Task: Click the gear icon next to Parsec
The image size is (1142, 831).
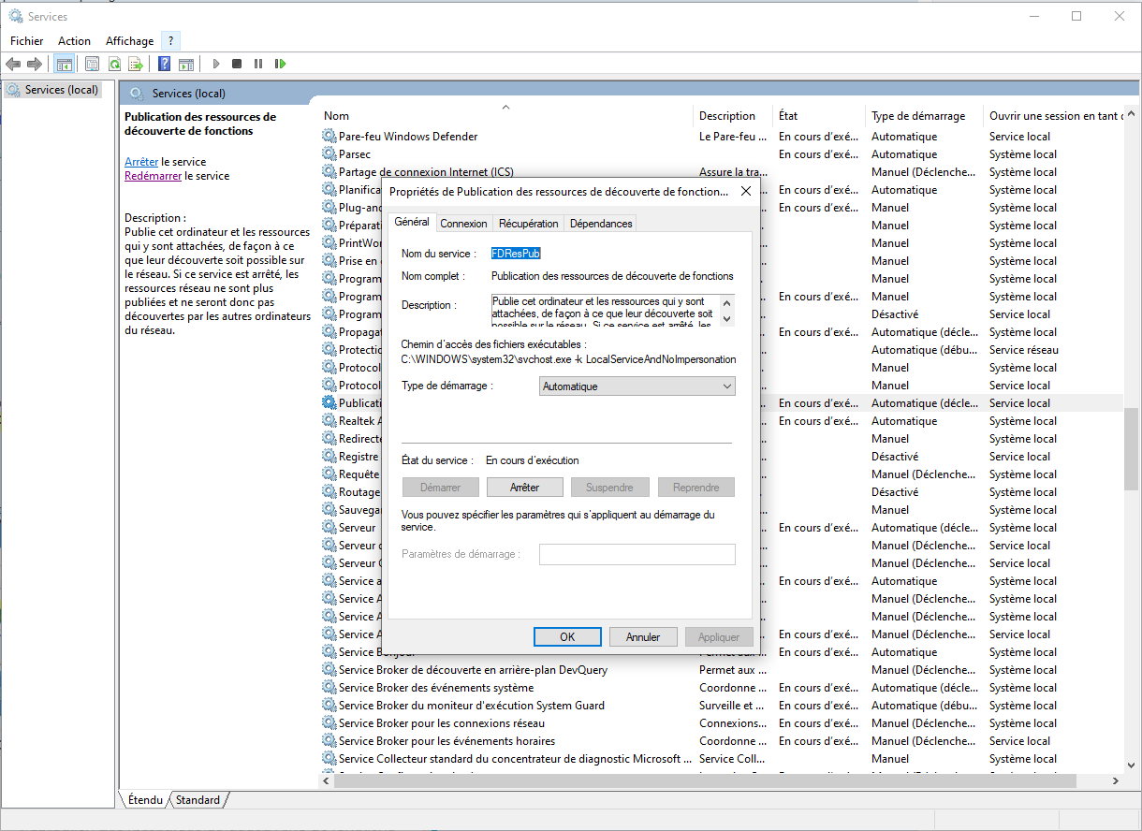Action: point(329,154)
